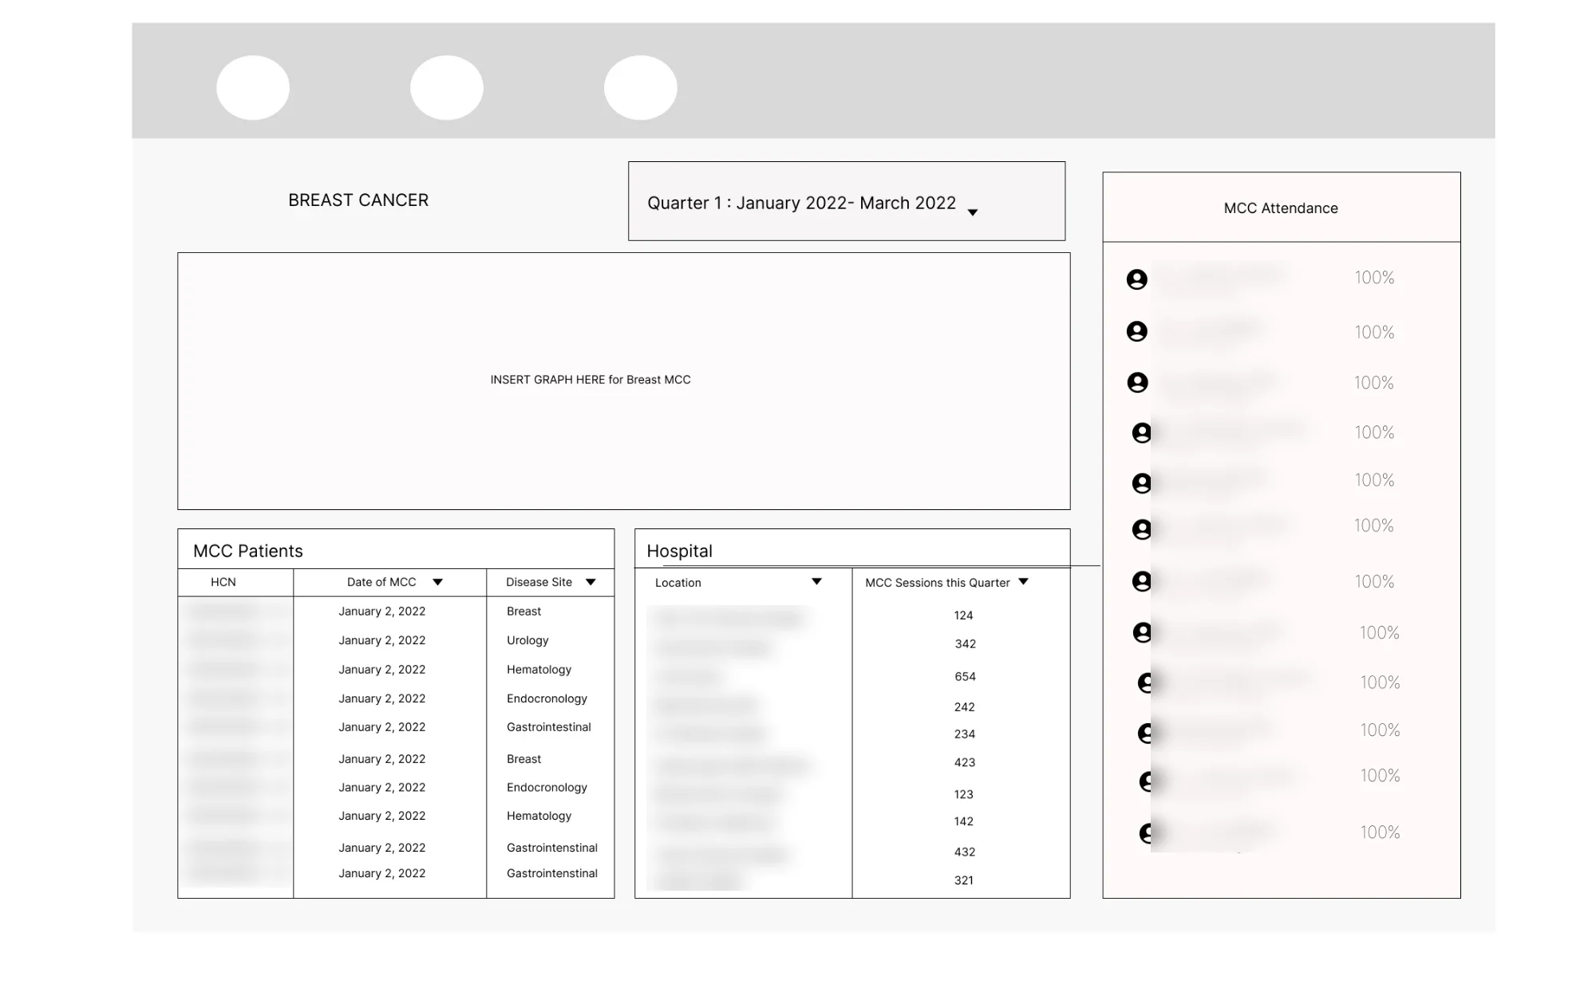This screenshot has height=981, width=1596.
Task: Click the BREAST CANCER page title
Action: coord(358,200)
